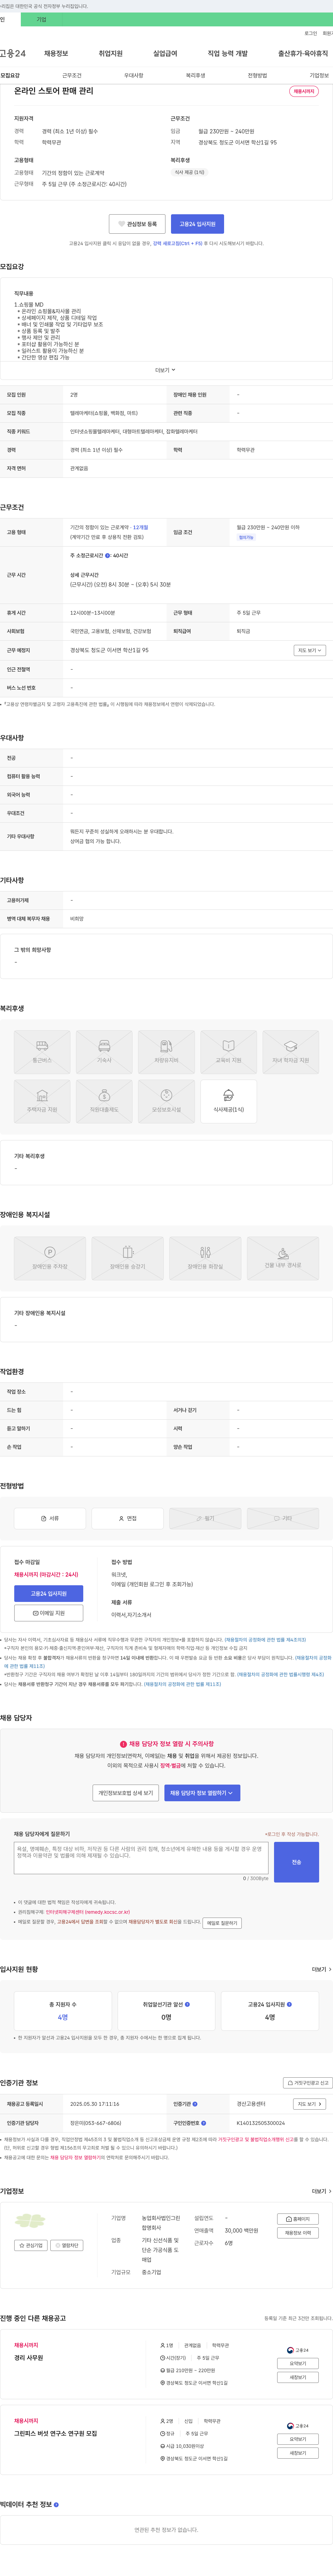Click 새창보기 for 그린피스 버섯 연구소 posting
Image resolution: width=333 pixels, height=2576 pixels.
point(298,2453)
